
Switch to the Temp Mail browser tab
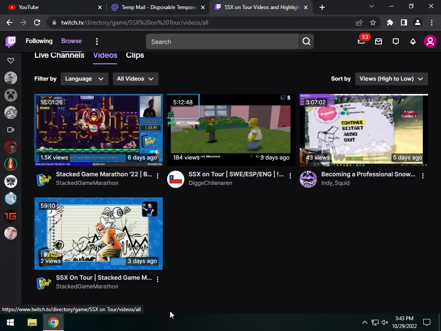158,7
